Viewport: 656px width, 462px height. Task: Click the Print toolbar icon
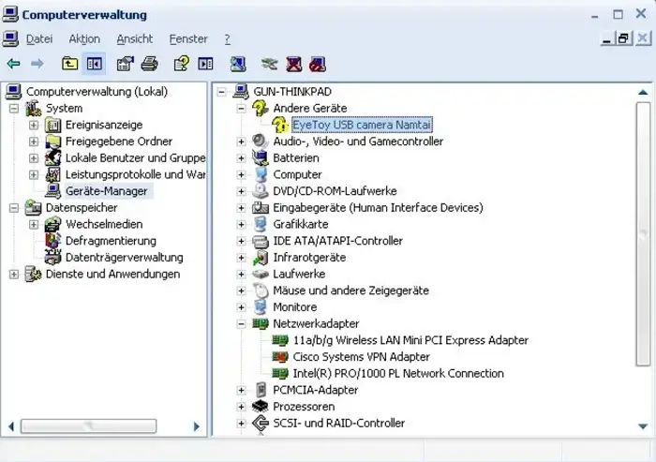(x=149, y=64)
